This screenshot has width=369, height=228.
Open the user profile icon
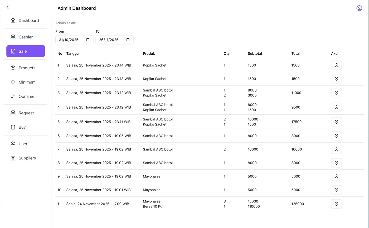point(359,8)
